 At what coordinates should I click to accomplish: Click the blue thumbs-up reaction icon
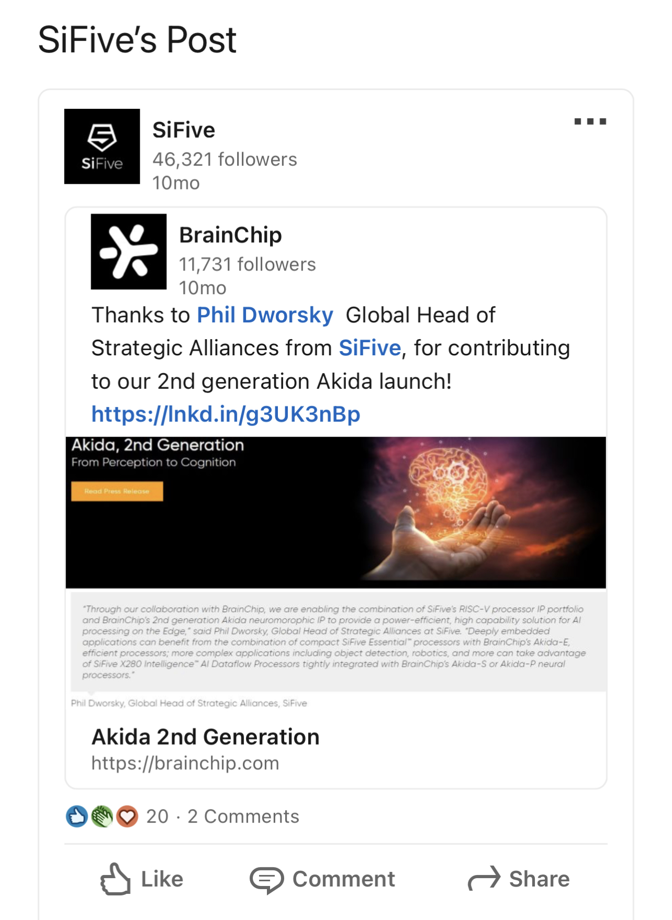(76, 816)
